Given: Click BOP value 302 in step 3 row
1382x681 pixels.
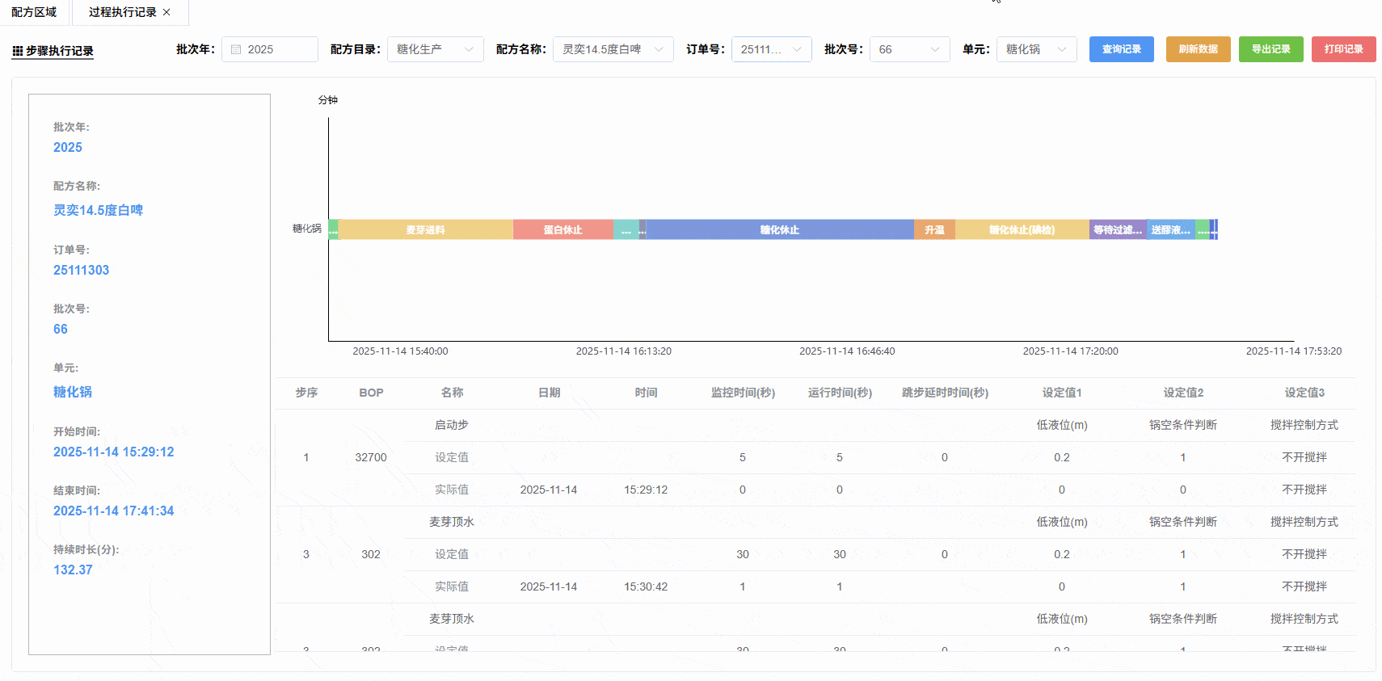Looking at the screenshot, I should pos(371,554).
